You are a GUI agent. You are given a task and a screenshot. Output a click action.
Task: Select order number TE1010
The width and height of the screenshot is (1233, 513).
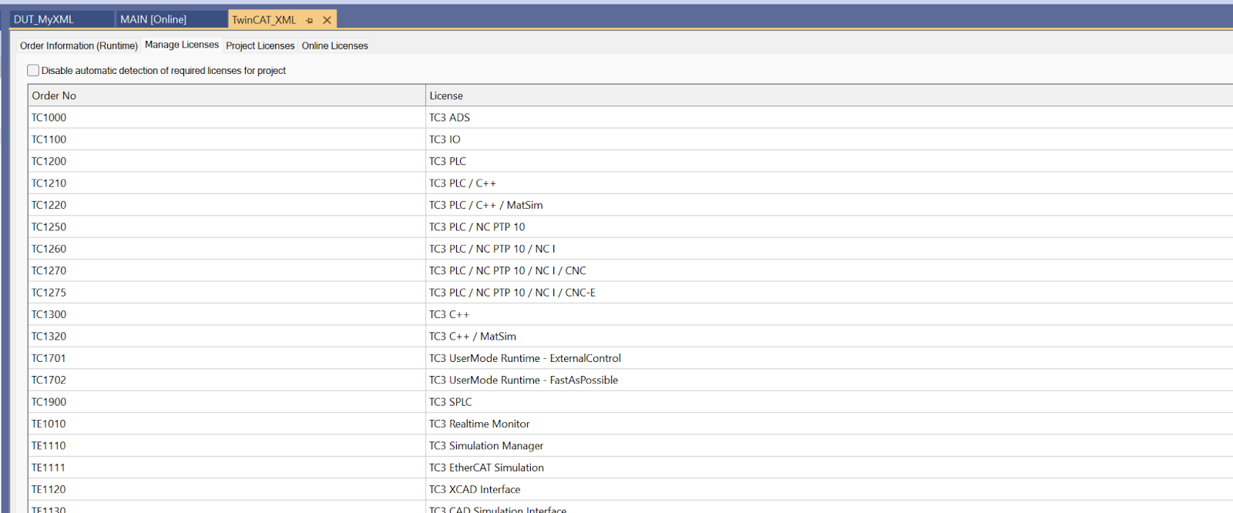pyautogui.click(x=227, y=424)
